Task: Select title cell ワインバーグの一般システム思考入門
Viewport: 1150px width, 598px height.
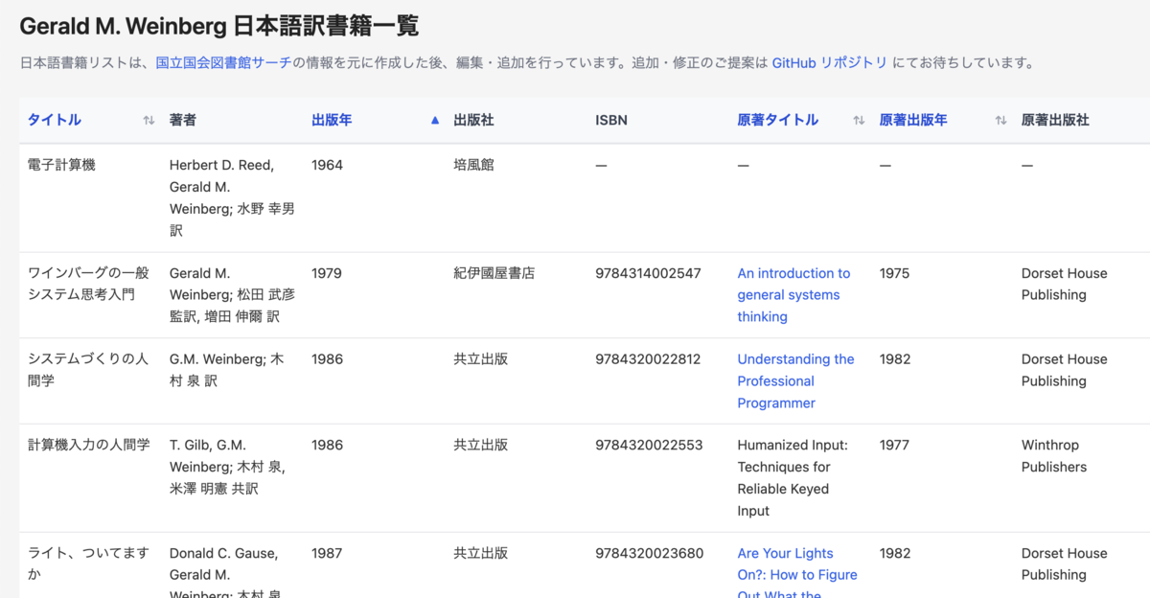Action: [89, 284]
